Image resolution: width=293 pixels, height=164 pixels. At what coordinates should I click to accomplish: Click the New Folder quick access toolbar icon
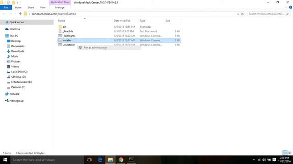pos(13,2)
